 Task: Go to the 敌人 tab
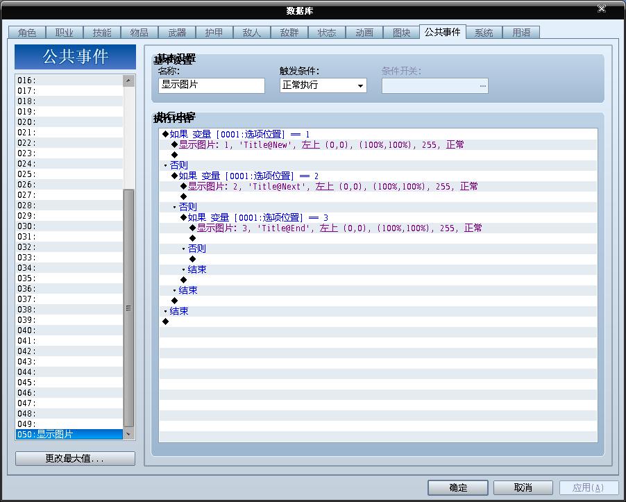[253, 33]
